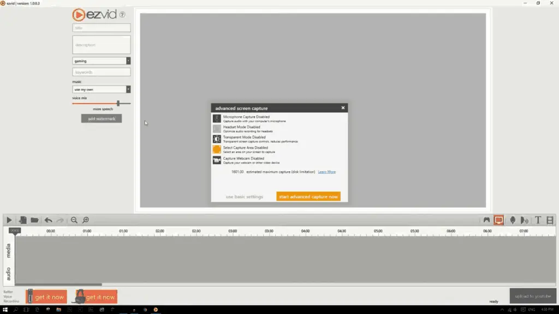Screen dimensions: 559x314
Task: Click use basic settings
Action: [x=245, y=197]
